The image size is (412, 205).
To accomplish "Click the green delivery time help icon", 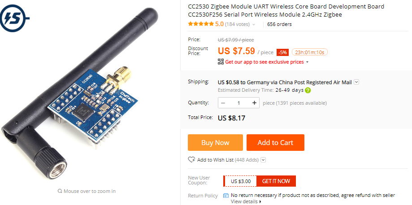I will click(x=308, y=90).
